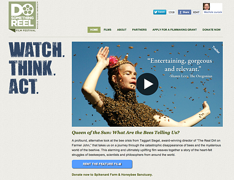Click Rent the Feature Film button
Image resolution: width=234 pixels, height=180 pixels.
102,164
